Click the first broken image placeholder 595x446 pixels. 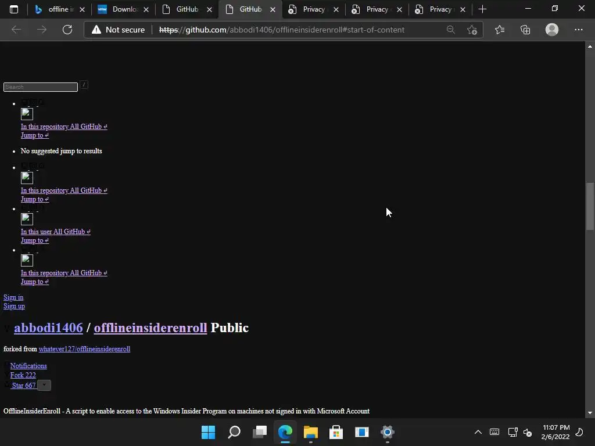click(27, 114)
